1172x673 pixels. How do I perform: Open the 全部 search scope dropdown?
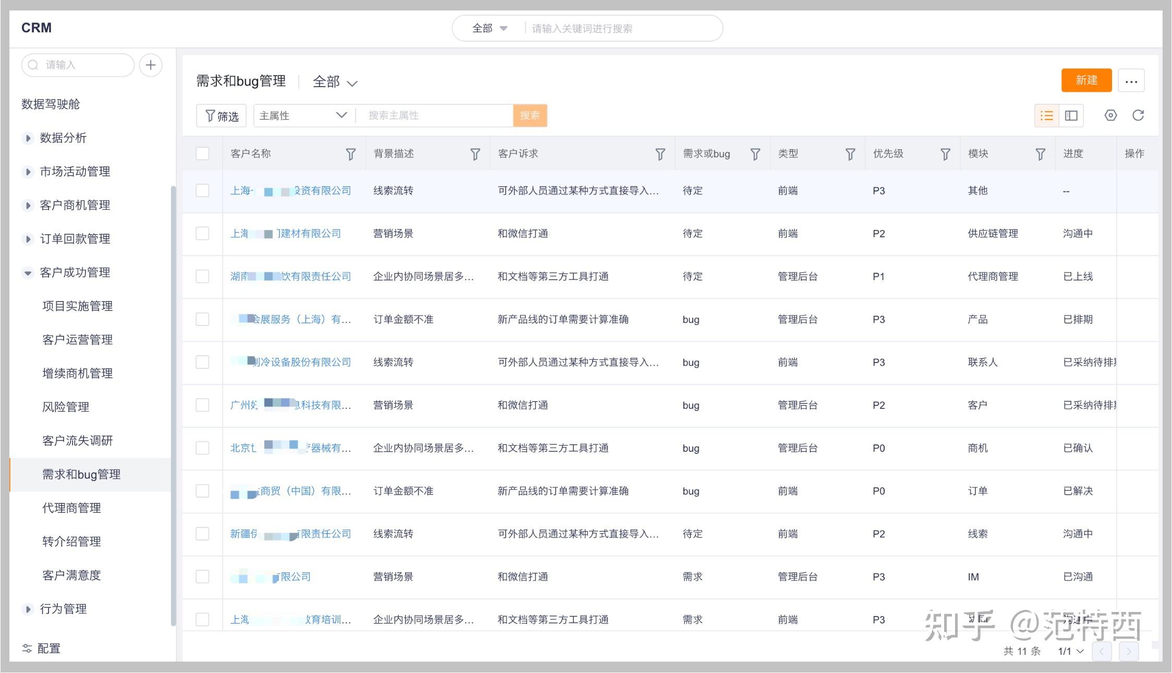coord(490,28)
